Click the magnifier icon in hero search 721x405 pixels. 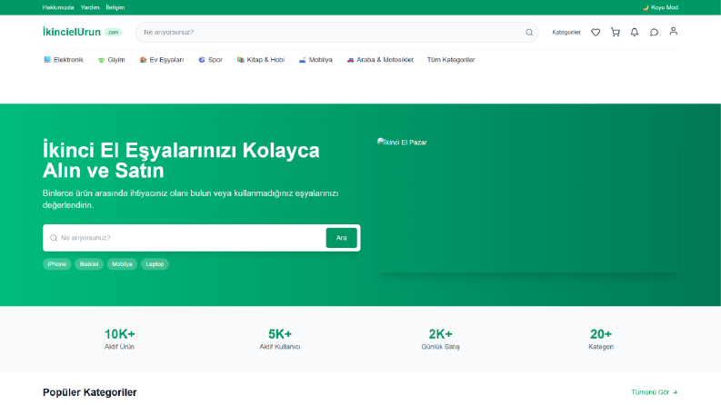coord(54,238)
